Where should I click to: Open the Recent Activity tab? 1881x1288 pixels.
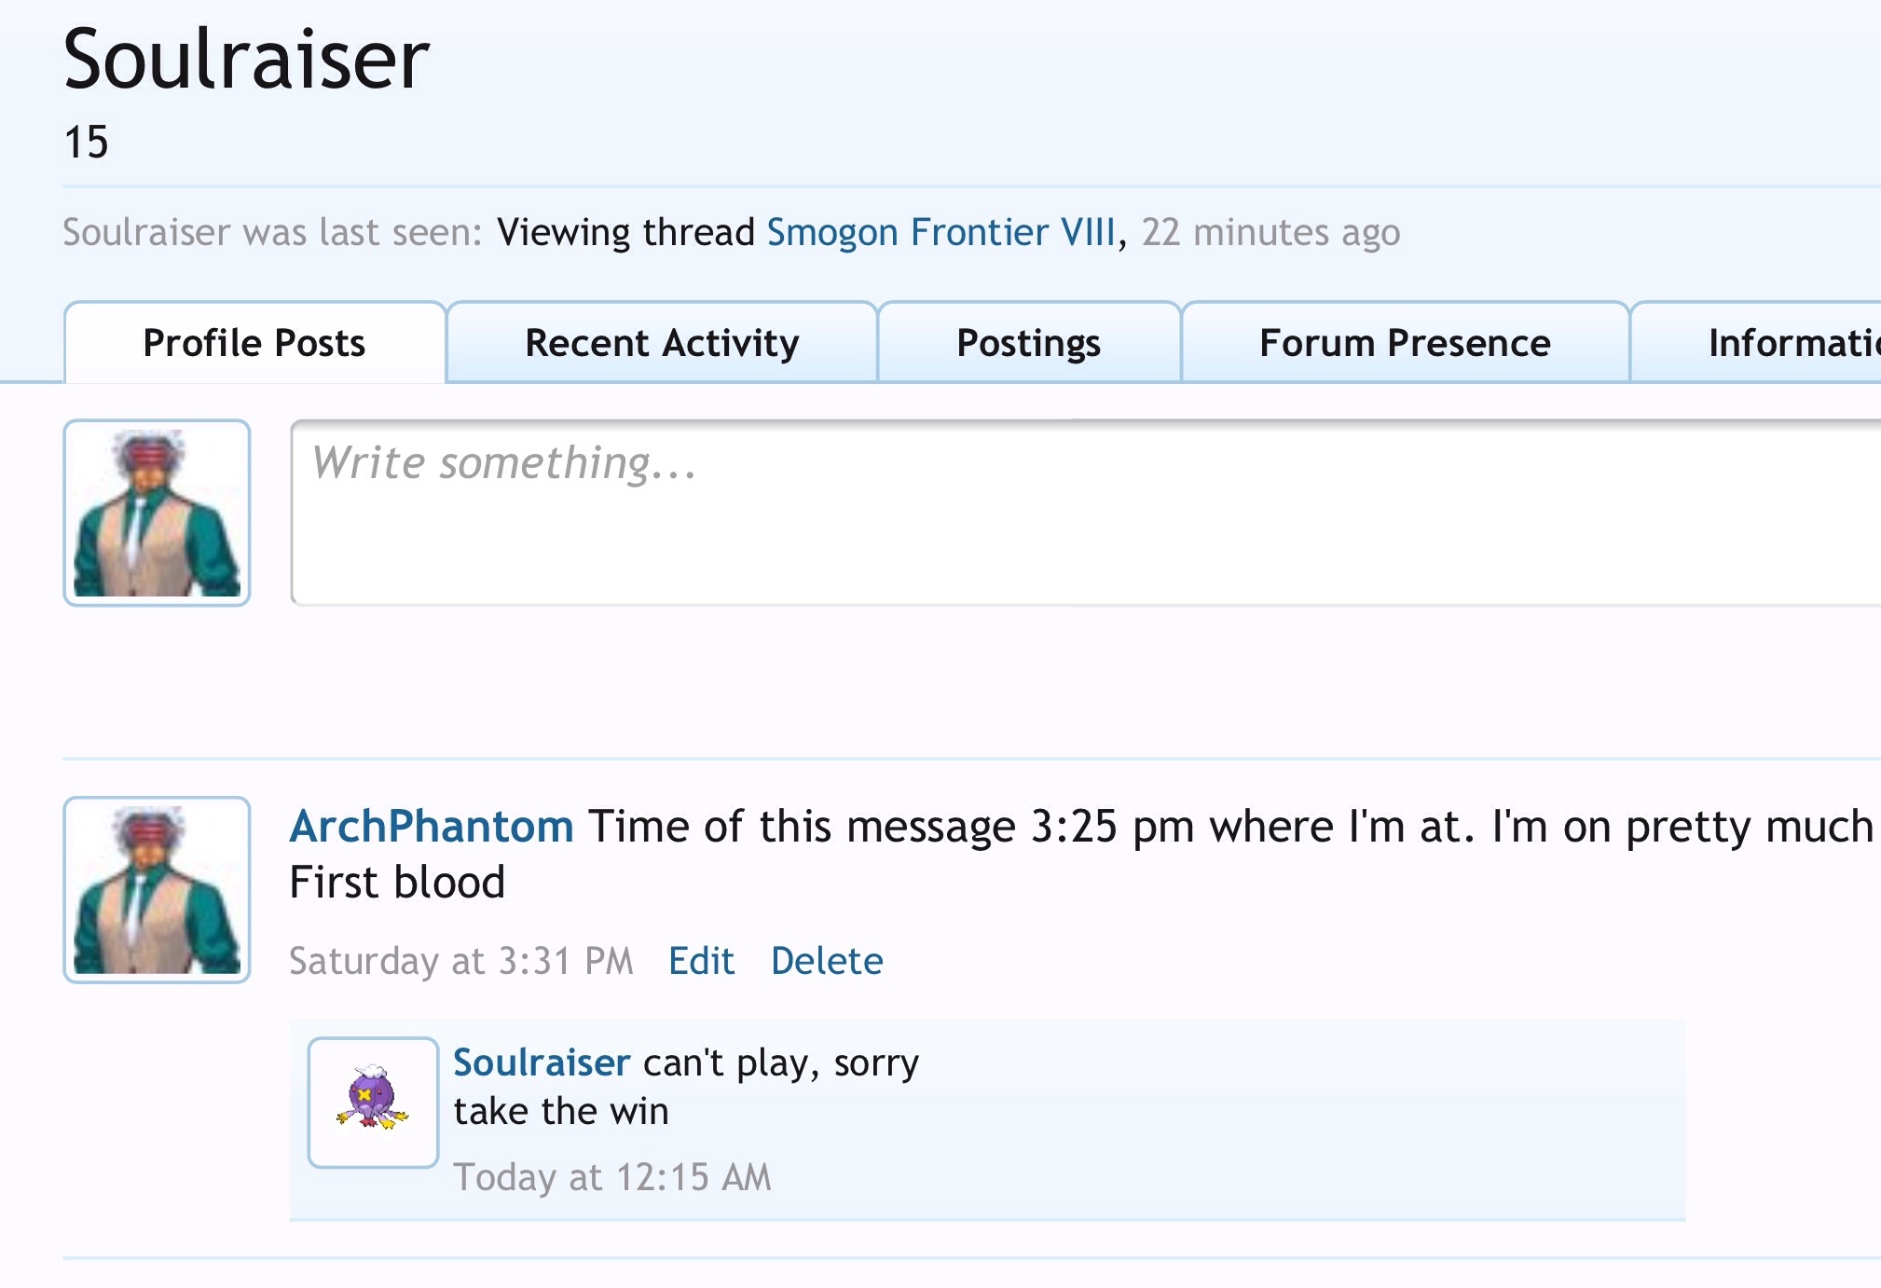[662, 343]
